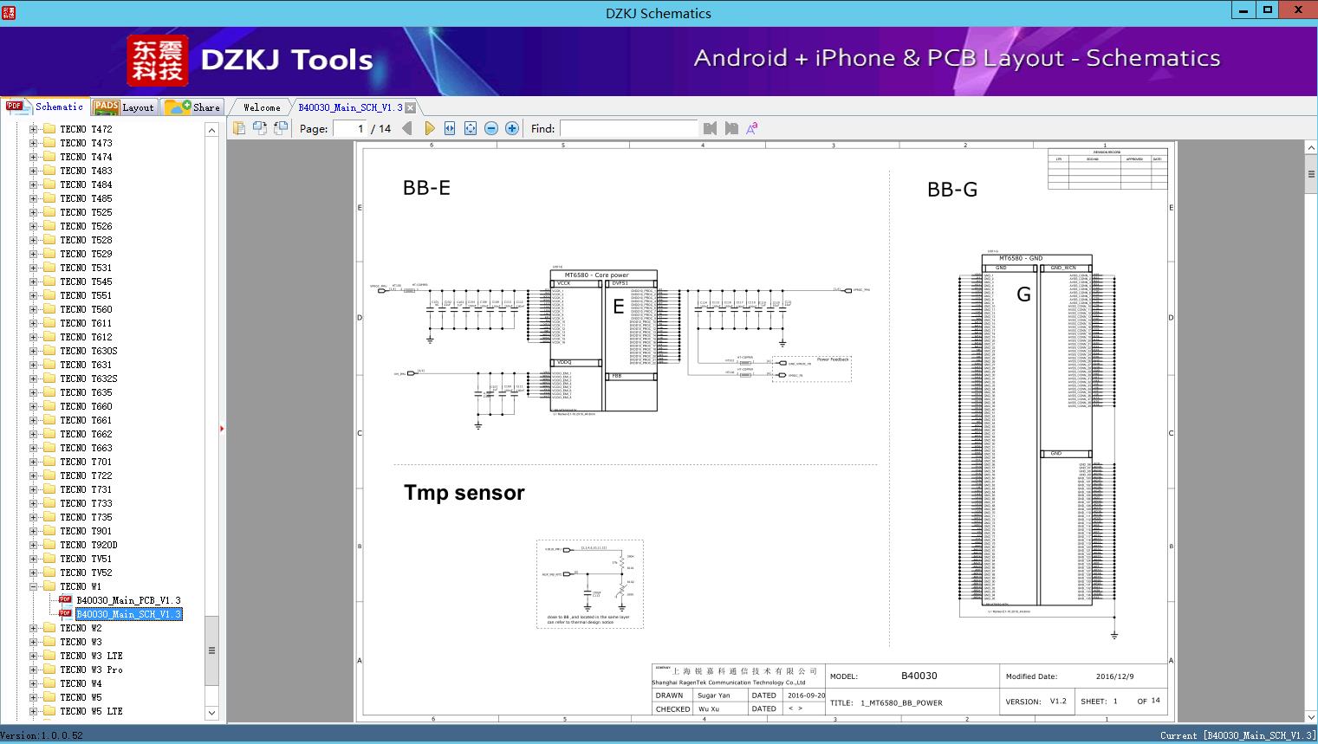Click the Tmp sensor heading on schematic
The width and height of the screenshot is (1318, 744).
464,493
